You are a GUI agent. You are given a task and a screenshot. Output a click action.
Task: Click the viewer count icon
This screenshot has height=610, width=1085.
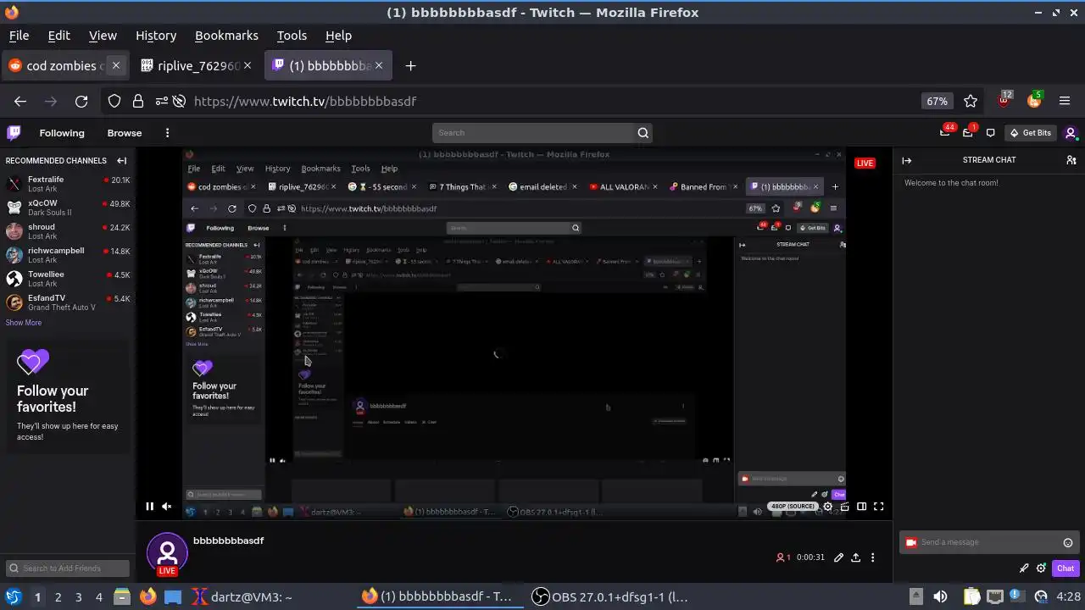pos(780,557)
